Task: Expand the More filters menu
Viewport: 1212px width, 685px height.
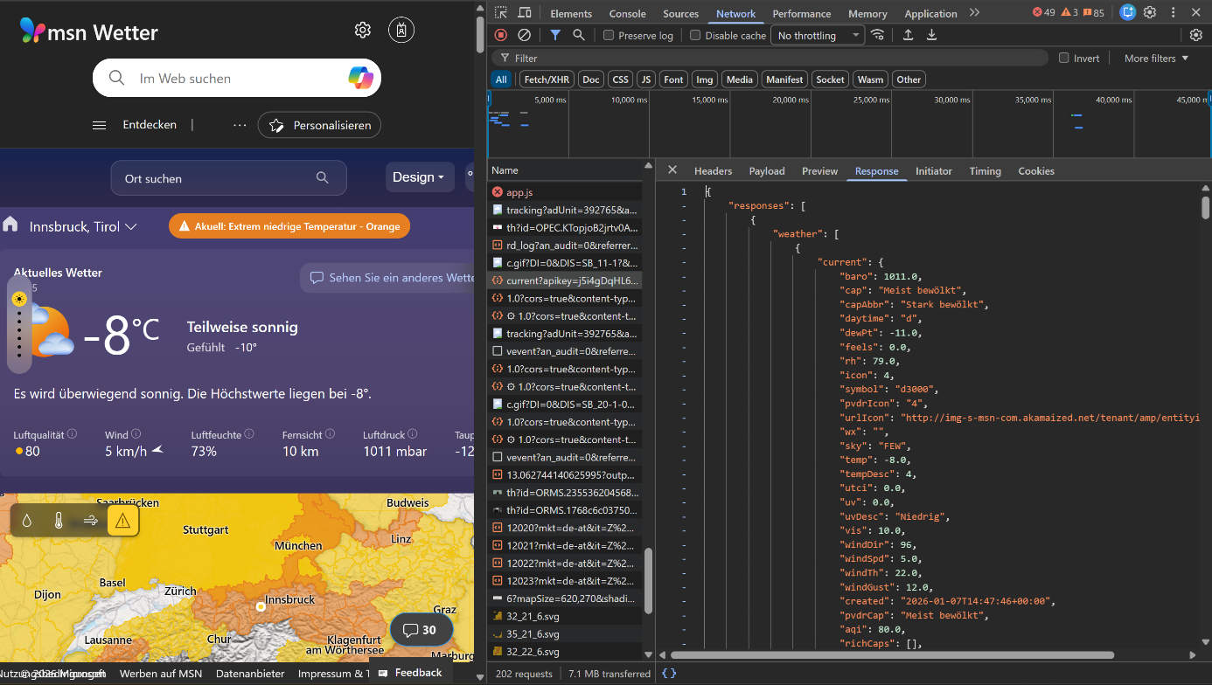Action: [1156, 59]
